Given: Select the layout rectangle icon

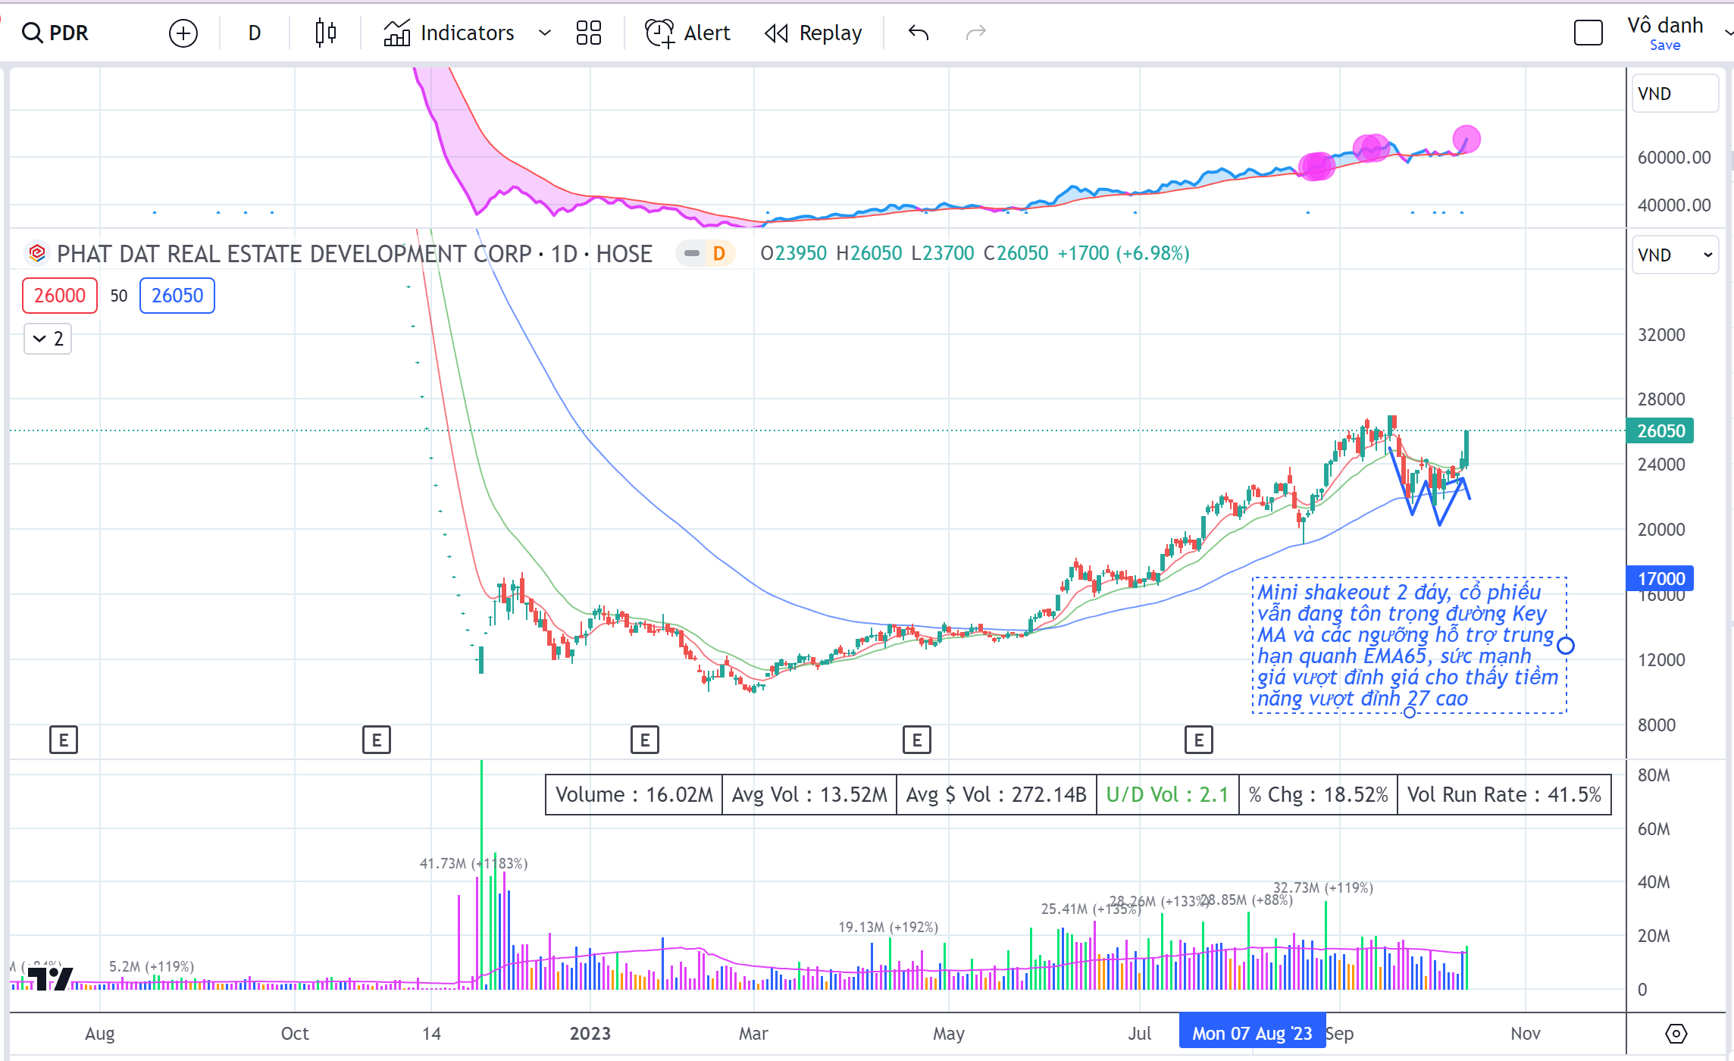Looking at the screenshot, I should click(1588, 33).
